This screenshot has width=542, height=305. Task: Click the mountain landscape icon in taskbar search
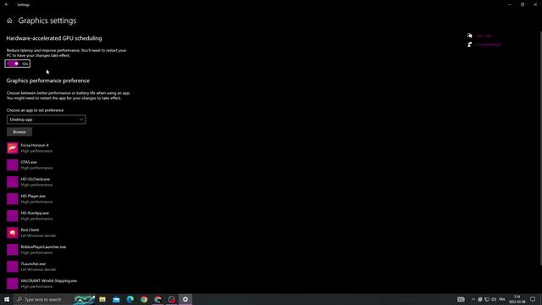84,299
